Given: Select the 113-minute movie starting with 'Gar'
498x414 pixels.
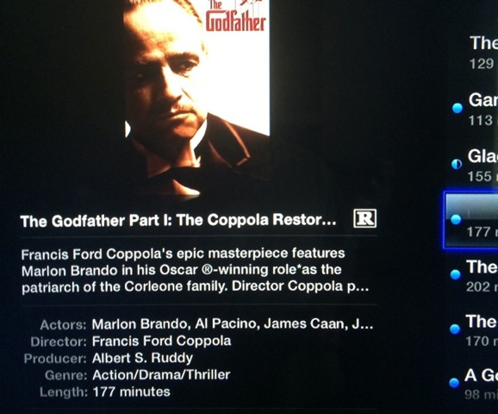Looking at the screenshot, I should coord(482,109).
